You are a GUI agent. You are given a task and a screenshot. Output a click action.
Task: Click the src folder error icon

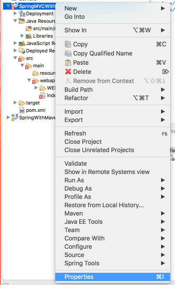click(22, 59)
